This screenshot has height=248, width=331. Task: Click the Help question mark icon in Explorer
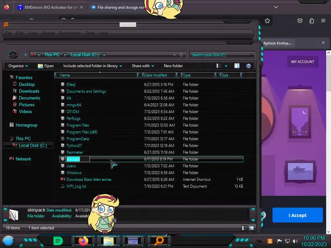pyautogui.click(x=249, y=66)
